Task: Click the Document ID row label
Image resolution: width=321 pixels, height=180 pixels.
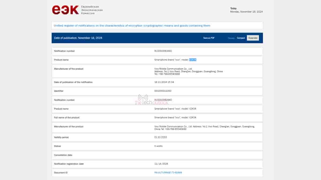Action: [x=61, y=173]
